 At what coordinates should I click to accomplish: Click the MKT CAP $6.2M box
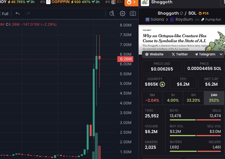[x=211, y=82]
